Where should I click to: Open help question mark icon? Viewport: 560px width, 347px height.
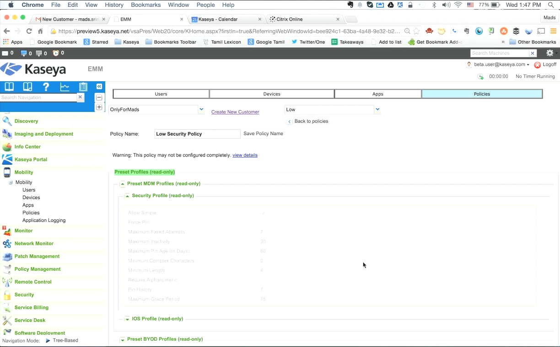point(46,87)
